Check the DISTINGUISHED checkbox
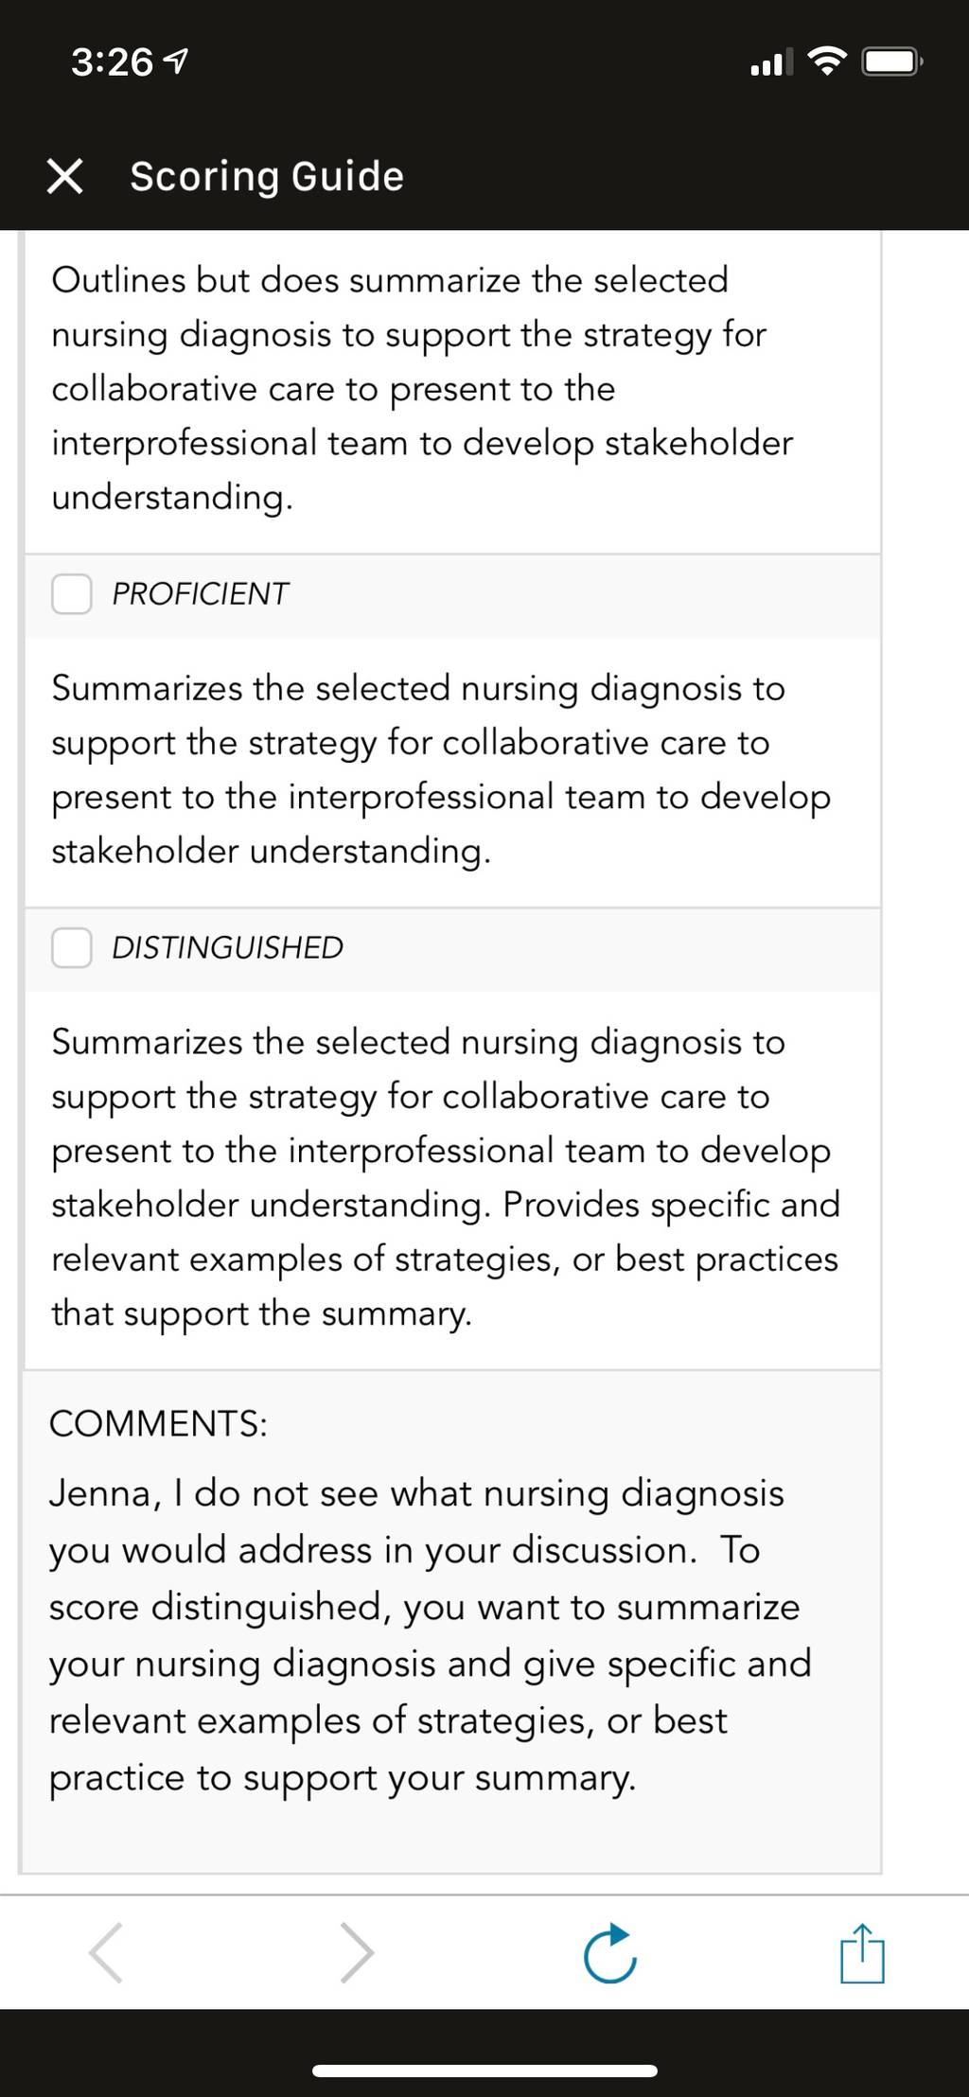969x2097 pixels. pos(72,947)
